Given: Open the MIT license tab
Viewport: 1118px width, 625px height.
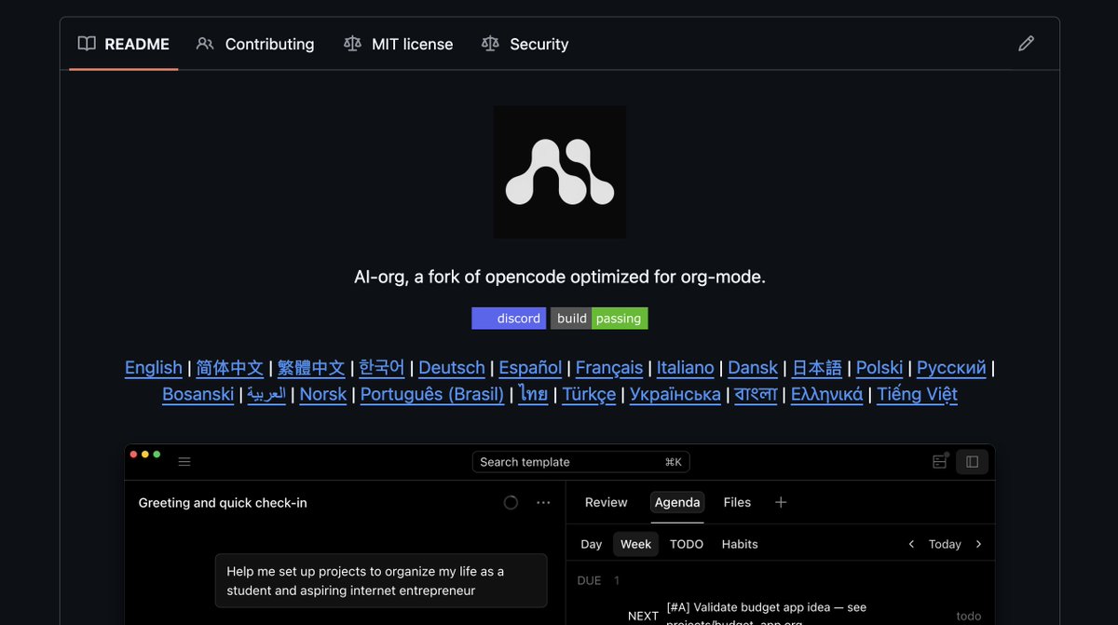Looking at the screenshot, I should pyautogui.click(x=398, y=44).
